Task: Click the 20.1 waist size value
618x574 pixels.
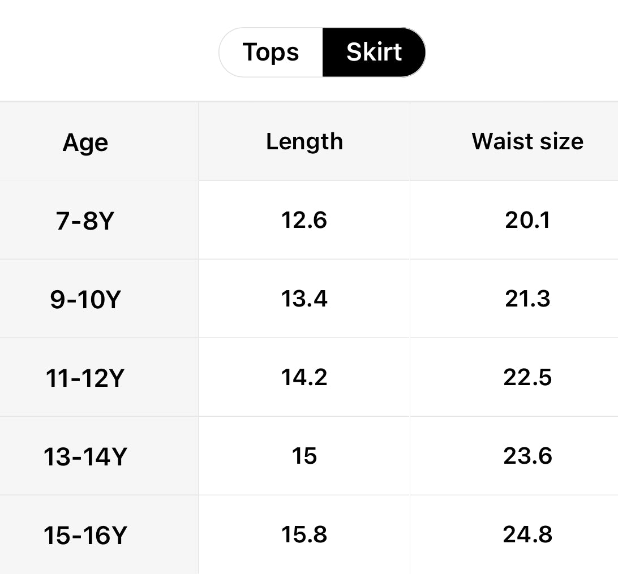Action: (x=527, y=220)
